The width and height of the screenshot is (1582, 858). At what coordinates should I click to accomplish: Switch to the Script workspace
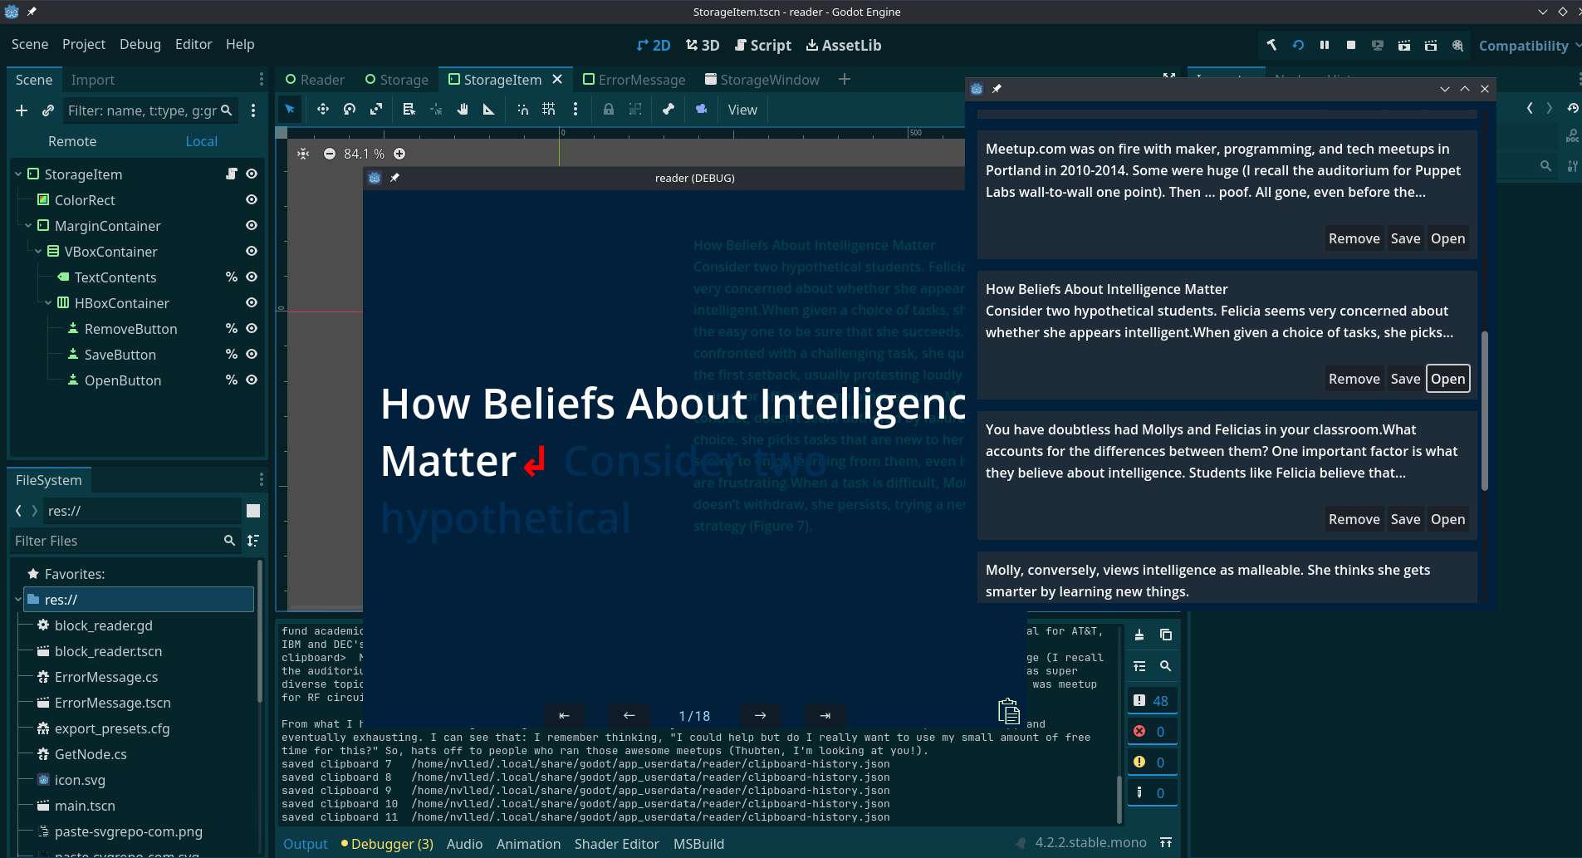(763, 45)
